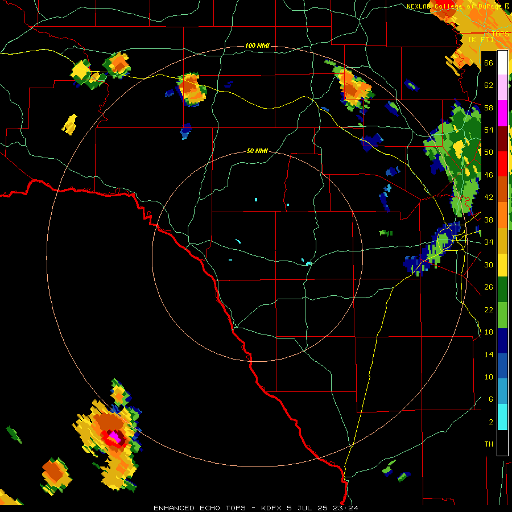Click the '2' legend value

coord(491,422)
